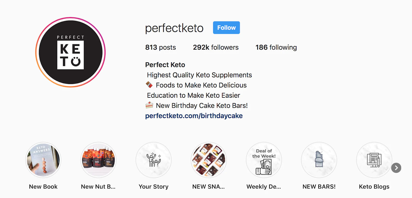Open the NEW BARS! highlight icon
Viewport: 412px width, 198px height.
pyautogui.click(x=319, y=160)
